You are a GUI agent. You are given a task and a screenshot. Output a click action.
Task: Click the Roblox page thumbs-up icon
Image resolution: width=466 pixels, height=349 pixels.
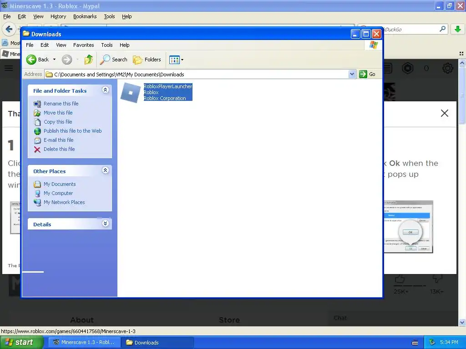tap(400, 279)
